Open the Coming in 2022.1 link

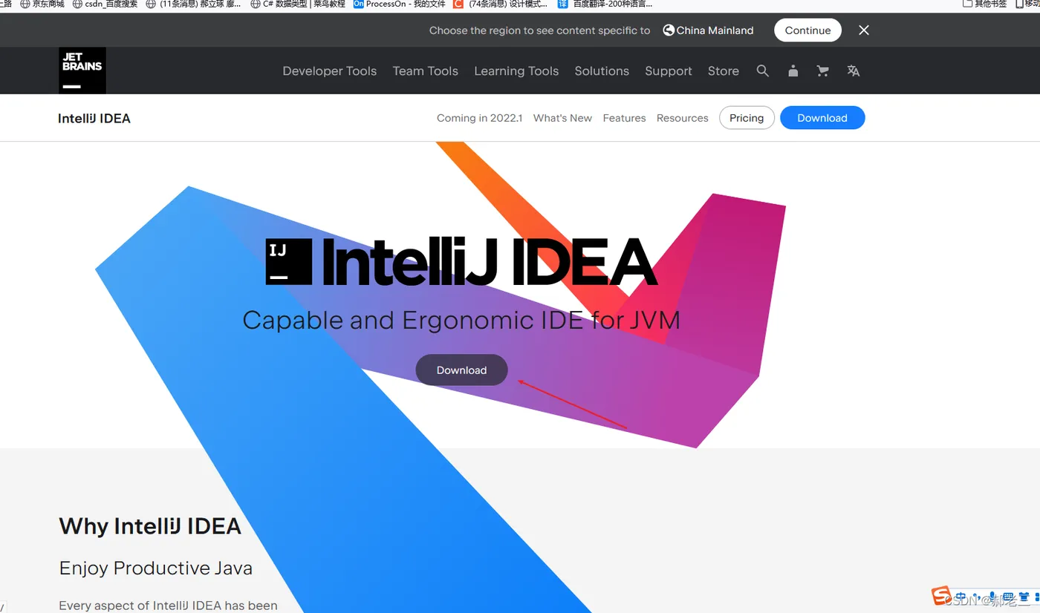[480, 118]
